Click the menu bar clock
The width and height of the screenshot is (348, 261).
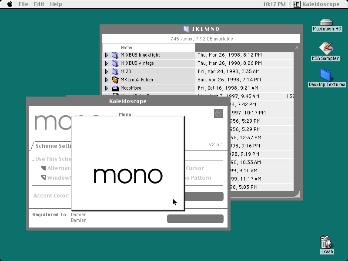[274, 4]
